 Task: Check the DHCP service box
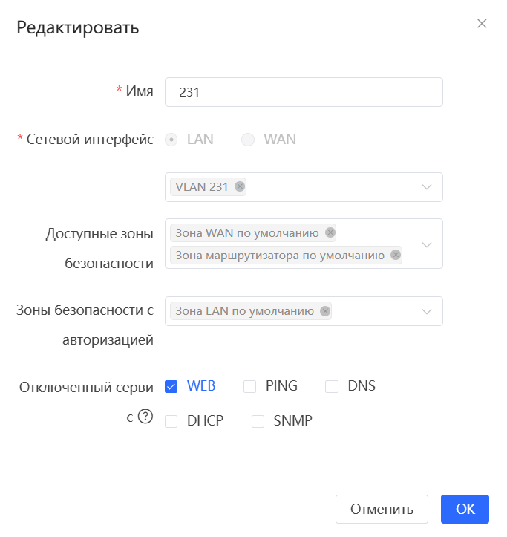click(x=171, y=421)
